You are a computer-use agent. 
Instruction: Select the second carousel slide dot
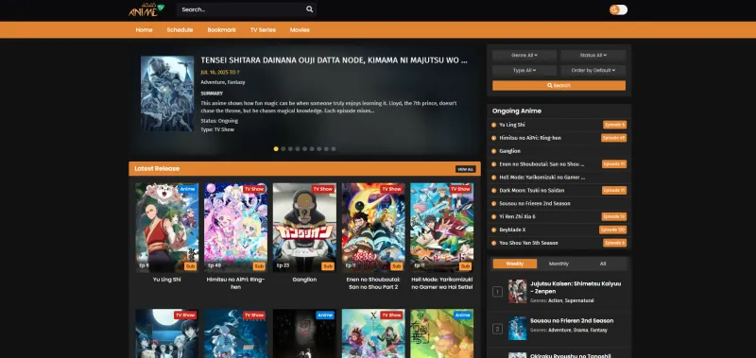[x=283, y=149]
